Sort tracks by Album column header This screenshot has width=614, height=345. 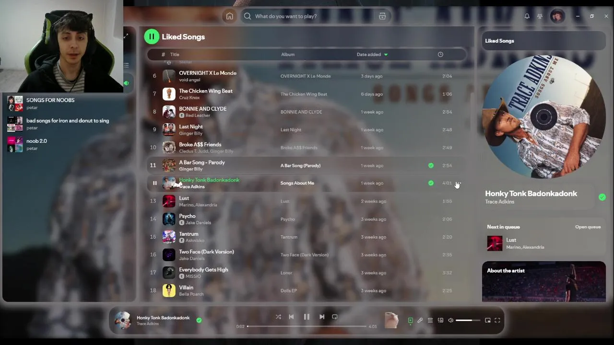[288, 55]
